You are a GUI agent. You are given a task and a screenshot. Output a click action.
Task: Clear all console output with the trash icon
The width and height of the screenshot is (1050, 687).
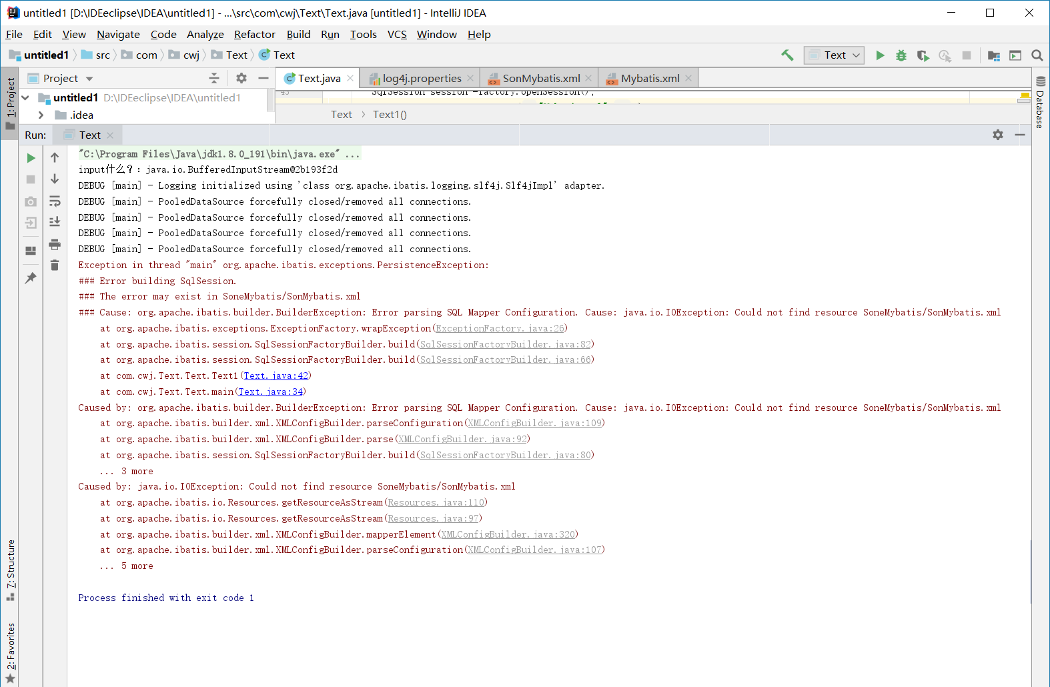(55, 265)
